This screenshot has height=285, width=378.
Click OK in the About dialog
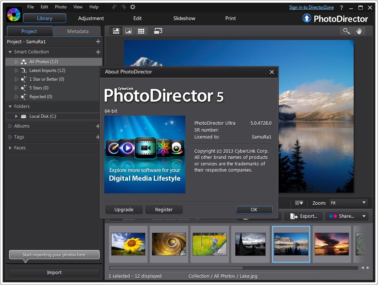tap(254, 209)
